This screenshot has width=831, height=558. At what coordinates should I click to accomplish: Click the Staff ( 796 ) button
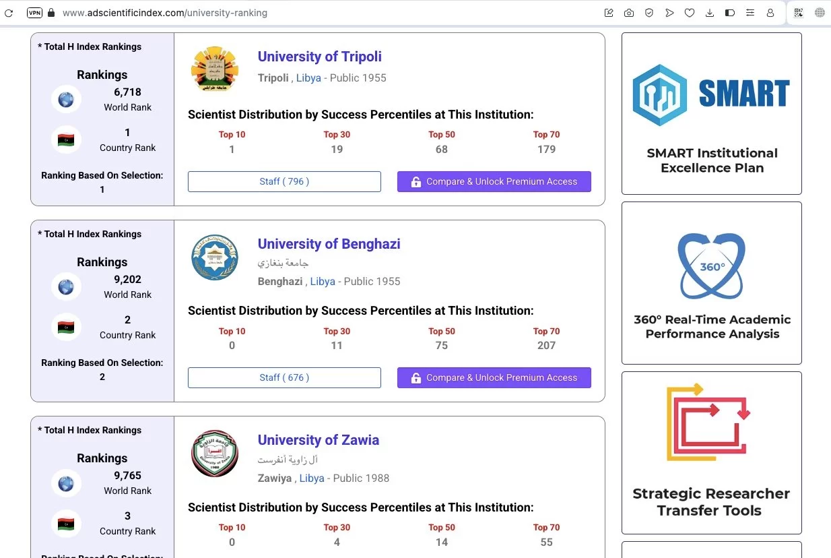[284, 182]
